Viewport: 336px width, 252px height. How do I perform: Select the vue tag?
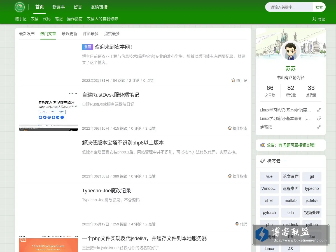[x=269, y=176]
